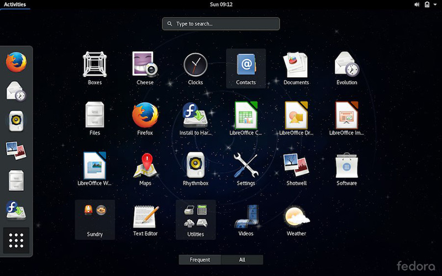Open the Contacts app
The height and width of the screenshot is (276, 442).
coord(246,68)
